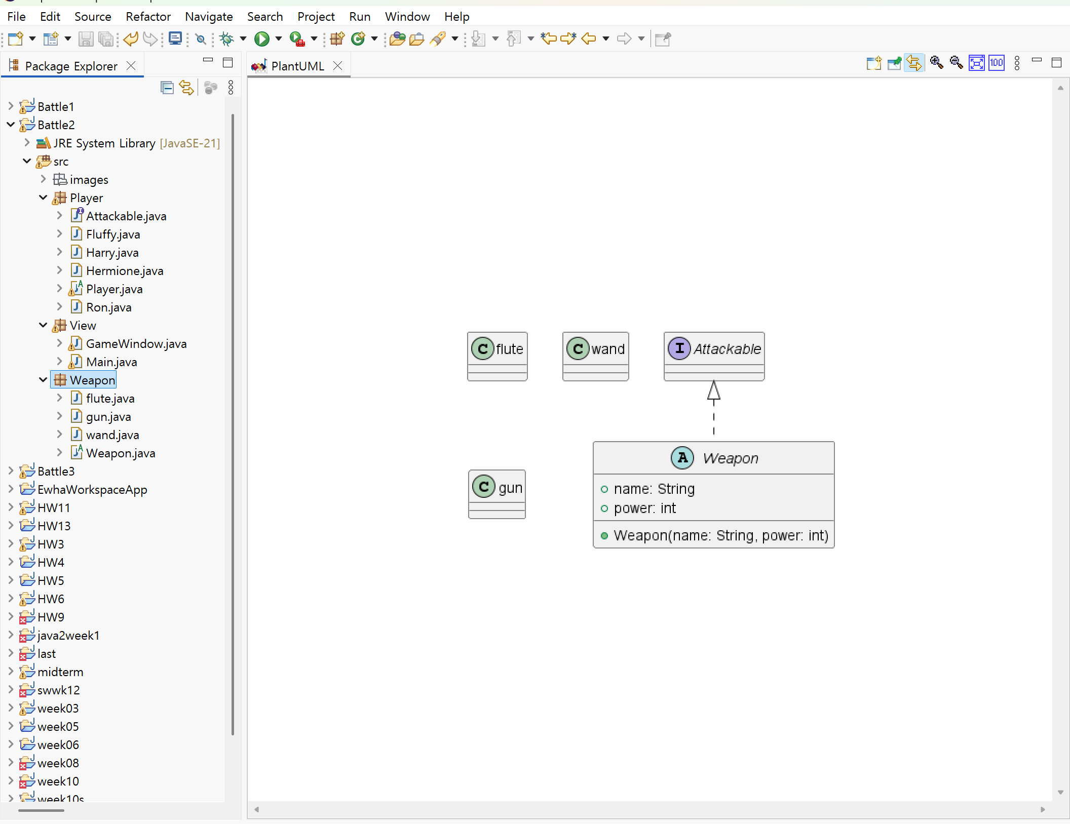The height and width of the screenshot is (824, 1070).
Task: Open the Run button dropdown arrow
Action: [x=278, y=39]
